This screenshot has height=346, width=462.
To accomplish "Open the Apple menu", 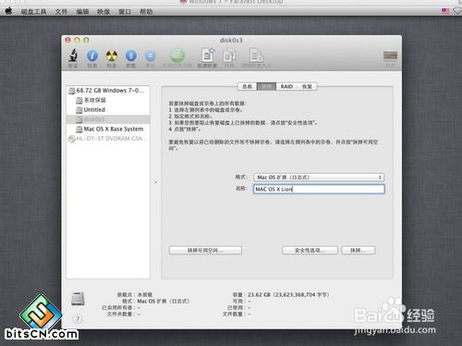I will coord(8,11).
